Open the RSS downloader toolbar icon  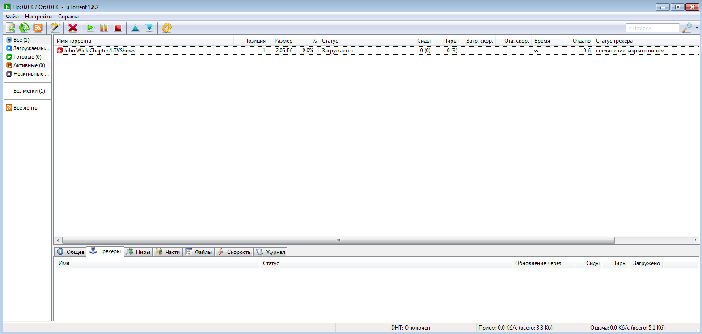click(38, 28)
